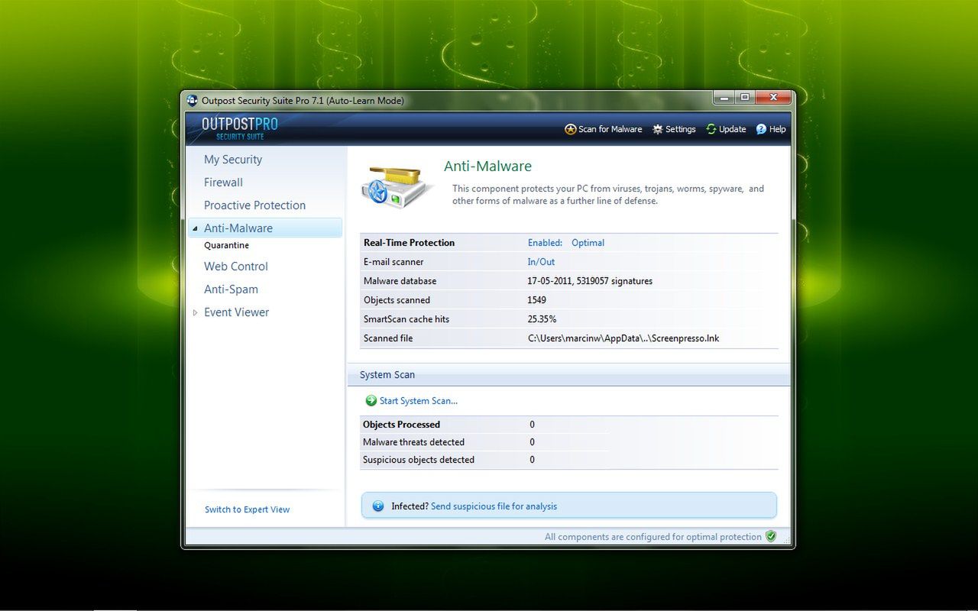This screenshot has height=611, width=978.
Task: Click the Scanned file label
Action: 388,338
